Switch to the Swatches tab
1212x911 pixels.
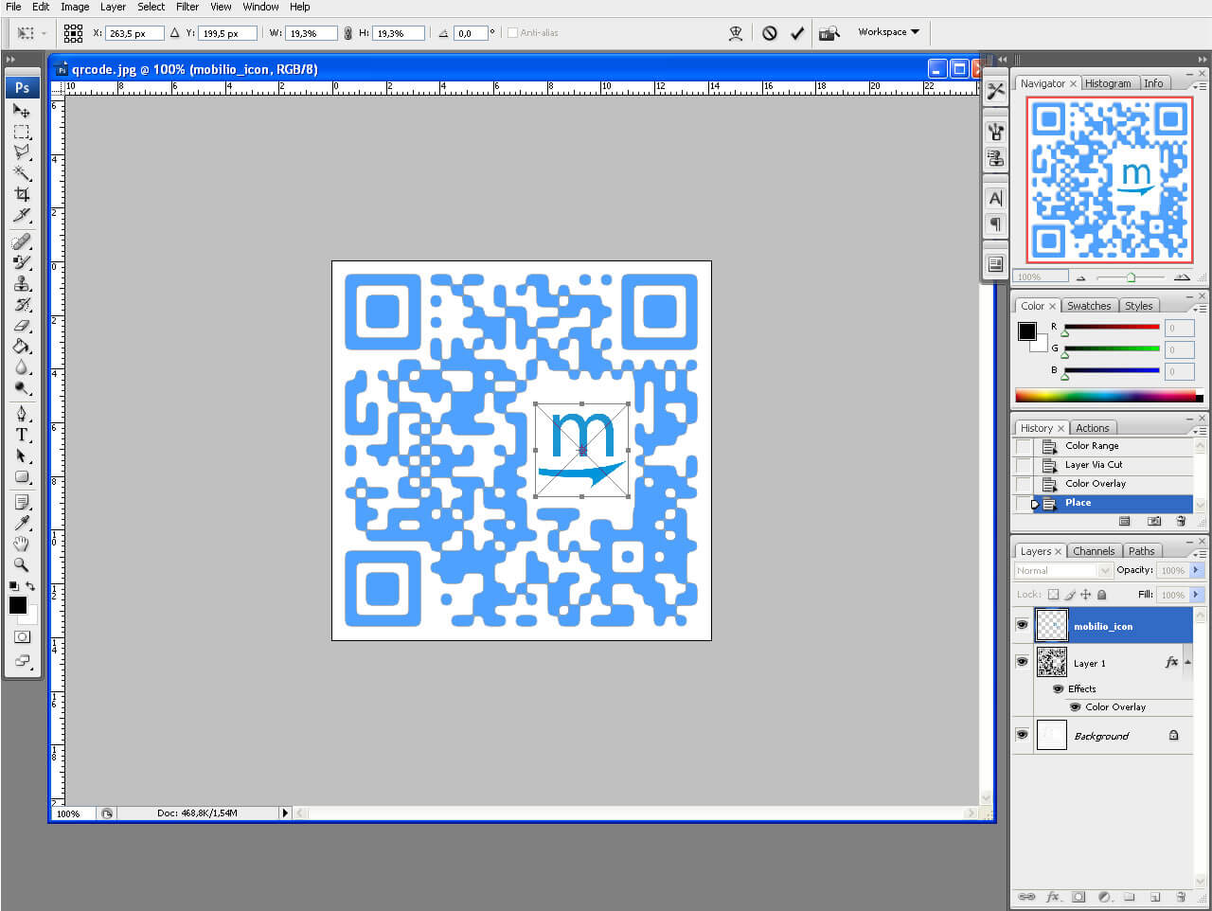point(1089,306)
